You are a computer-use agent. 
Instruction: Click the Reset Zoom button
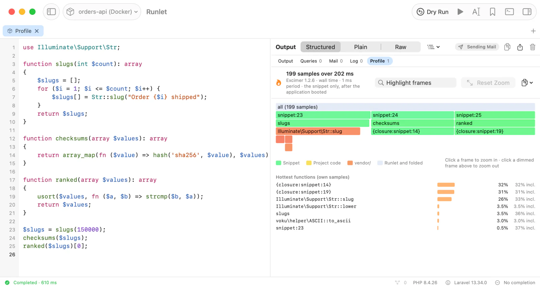click(488, 83)
